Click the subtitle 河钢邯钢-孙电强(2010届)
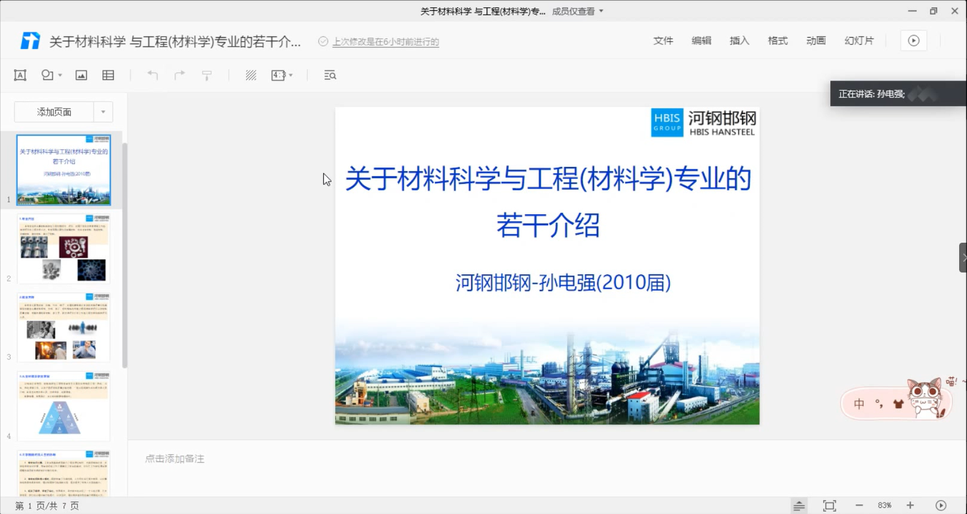This screenshot has width=967, height=514. coord(563,283)
